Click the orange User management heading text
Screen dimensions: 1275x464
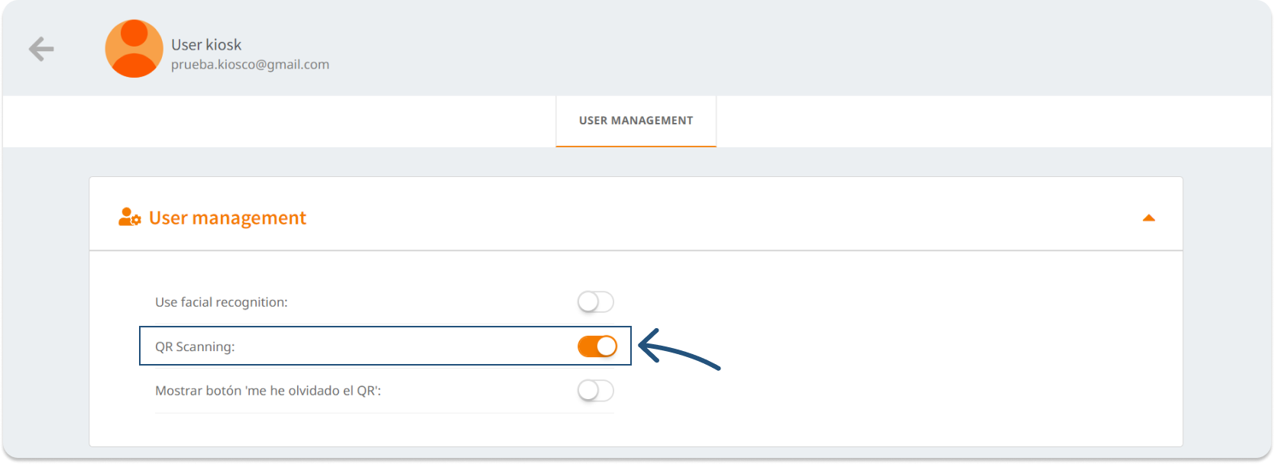click(227, 218)
